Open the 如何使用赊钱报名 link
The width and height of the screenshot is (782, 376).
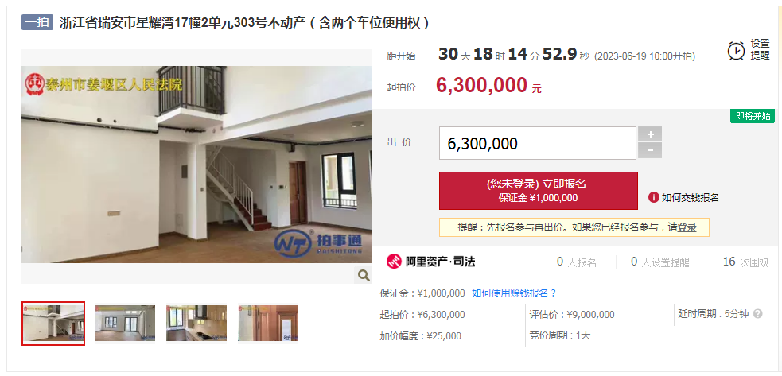click(514, 293)
